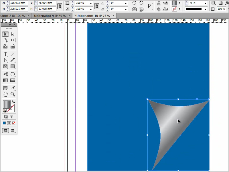
Task: Toggle the scale constrain proportions link
Action: (x=97, y=6)
